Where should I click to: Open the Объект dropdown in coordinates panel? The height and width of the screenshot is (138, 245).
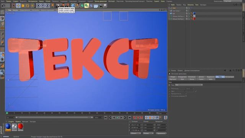click(136, 133)
